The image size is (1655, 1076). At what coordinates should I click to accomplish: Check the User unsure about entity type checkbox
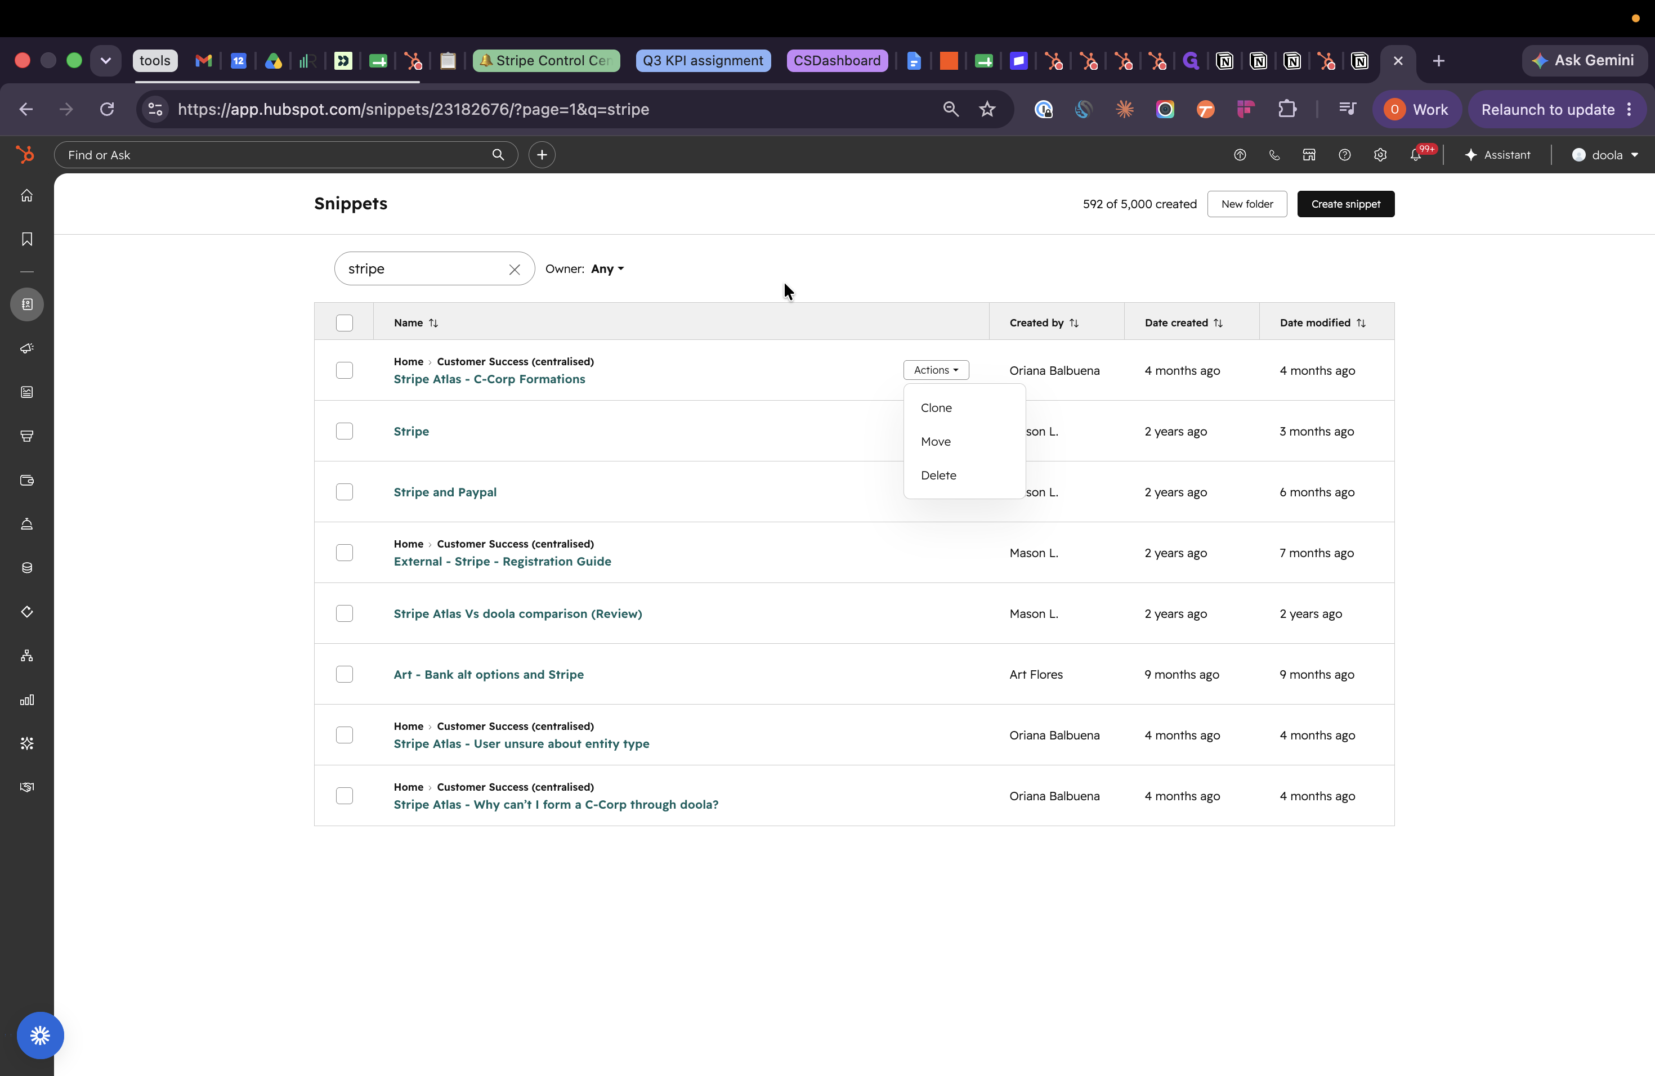pyautogui.click(x=344, y=736)
